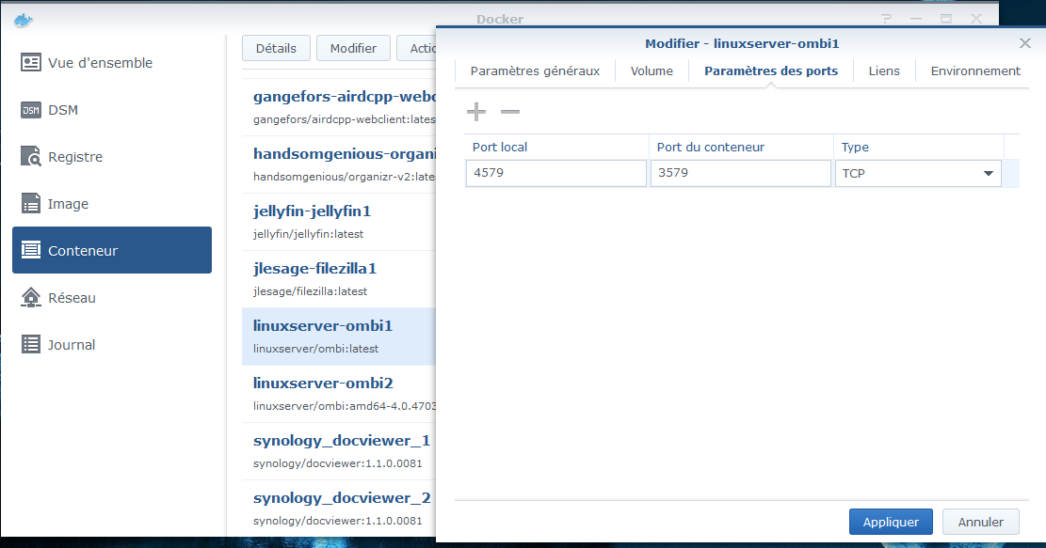This screenshot has width=1046, height=548.
Task: Open the Environnement tab
Action: (x=975, y=70)
